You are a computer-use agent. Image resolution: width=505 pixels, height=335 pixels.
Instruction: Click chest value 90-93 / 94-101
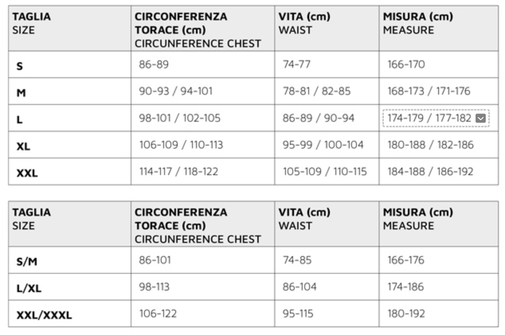(176, 91)
